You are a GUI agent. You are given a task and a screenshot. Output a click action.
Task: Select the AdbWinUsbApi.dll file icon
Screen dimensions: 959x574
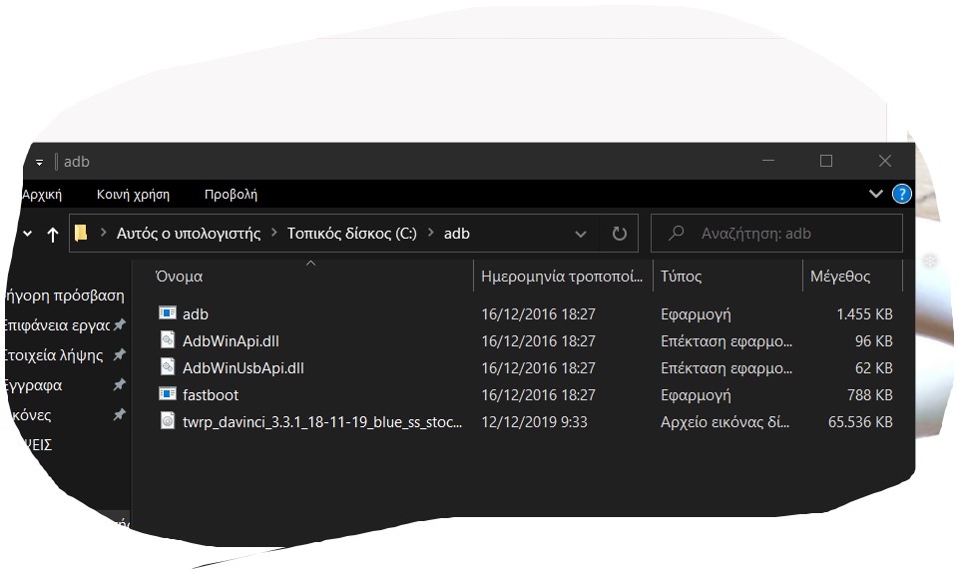click(x=167, y=367)
